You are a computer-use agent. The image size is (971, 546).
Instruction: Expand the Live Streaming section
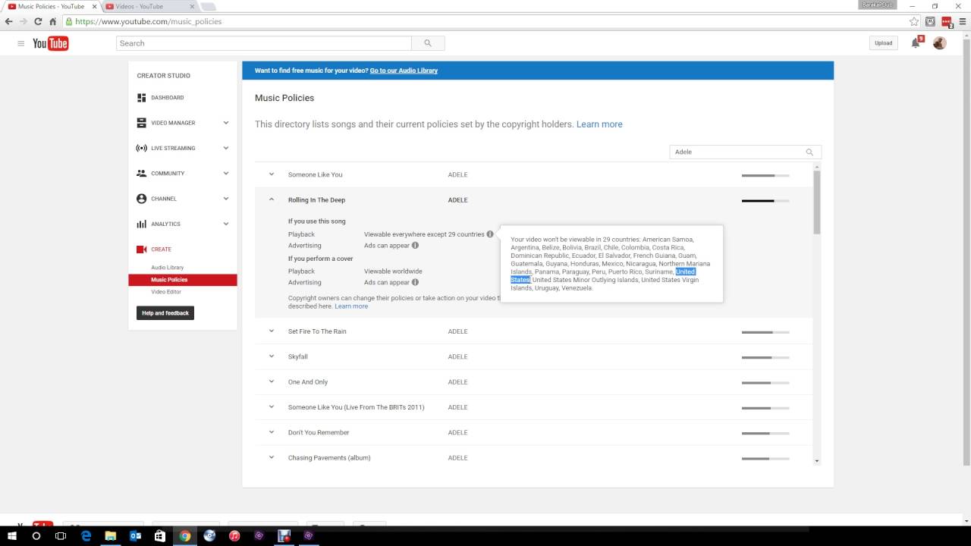pyautogui.click(x=226, y=148)
